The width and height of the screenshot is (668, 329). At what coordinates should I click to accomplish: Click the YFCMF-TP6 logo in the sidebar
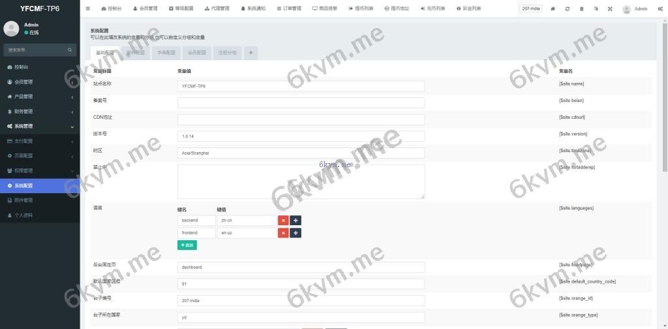click(40, 8)
